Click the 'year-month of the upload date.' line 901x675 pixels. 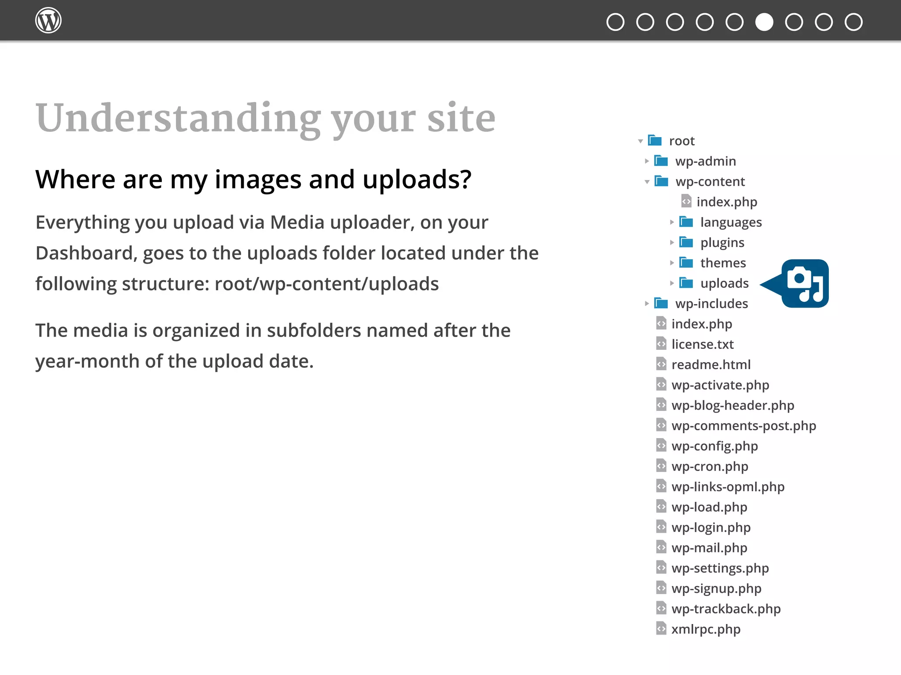[x=174, y=361]
